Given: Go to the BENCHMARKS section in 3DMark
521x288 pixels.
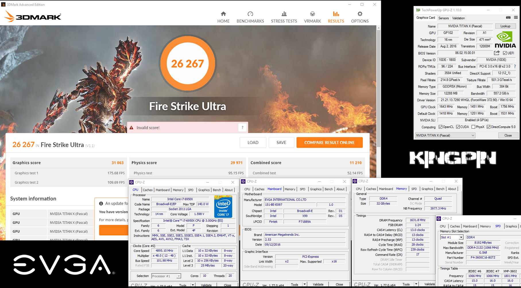Looking at the screenshot, I should click(x=250, y=17).
